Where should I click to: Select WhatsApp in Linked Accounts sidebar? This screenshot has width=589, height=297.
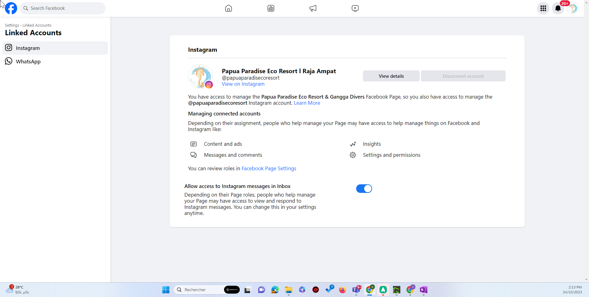[28, 62]
